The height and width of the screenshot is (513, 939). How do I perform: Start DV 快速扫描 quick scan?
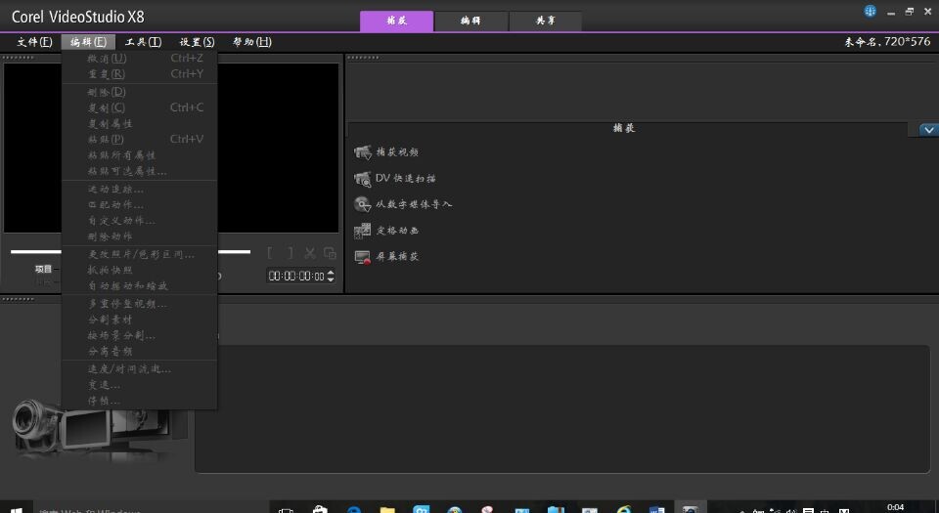tap(363, 179)
